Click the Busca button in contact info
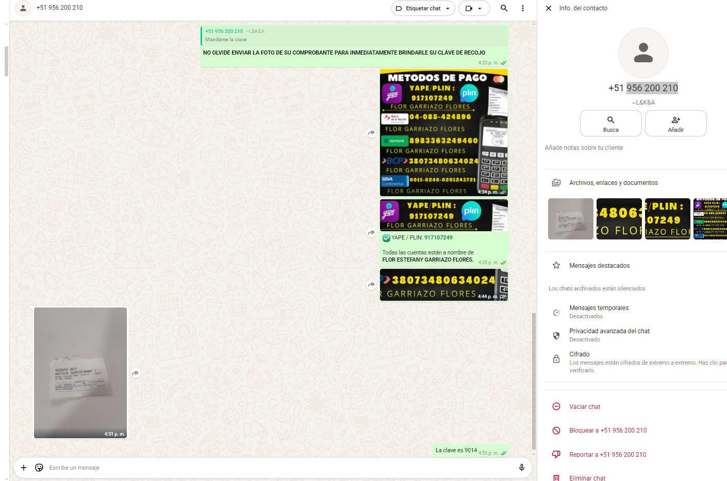Screen dimensions: 727x481 click(x=610, y=124)
